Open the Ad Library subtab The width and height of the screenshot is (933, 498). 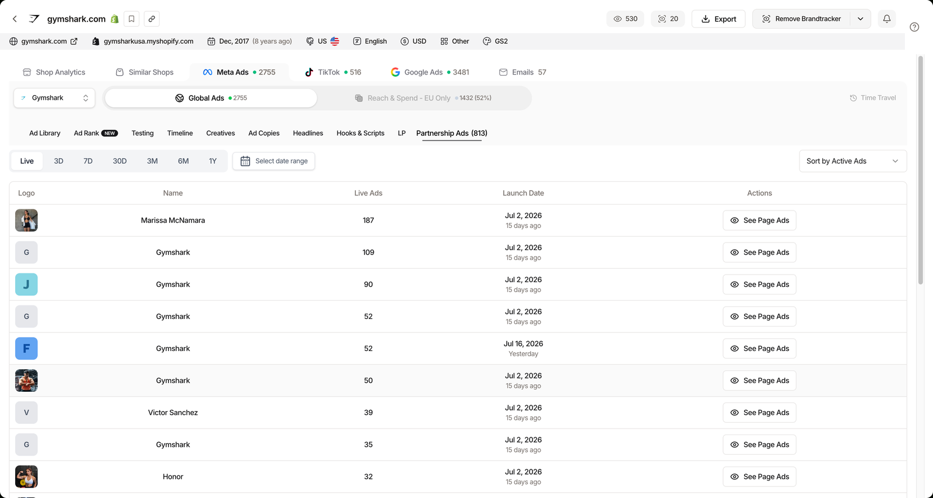[45, 133]
